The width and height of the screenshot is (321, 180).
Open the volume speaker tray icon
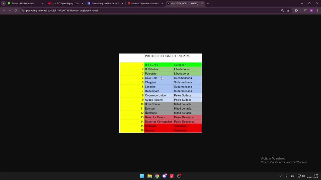(x=303, y=176)
